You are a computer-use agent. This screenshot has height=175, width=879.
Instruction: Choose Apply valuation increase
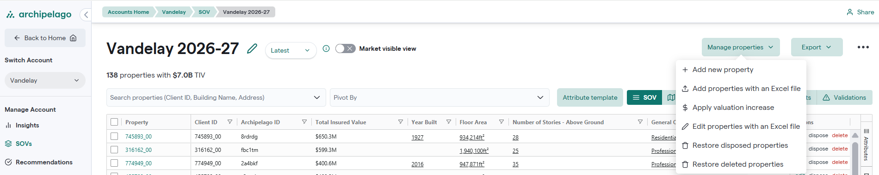(x=741, y=108)
